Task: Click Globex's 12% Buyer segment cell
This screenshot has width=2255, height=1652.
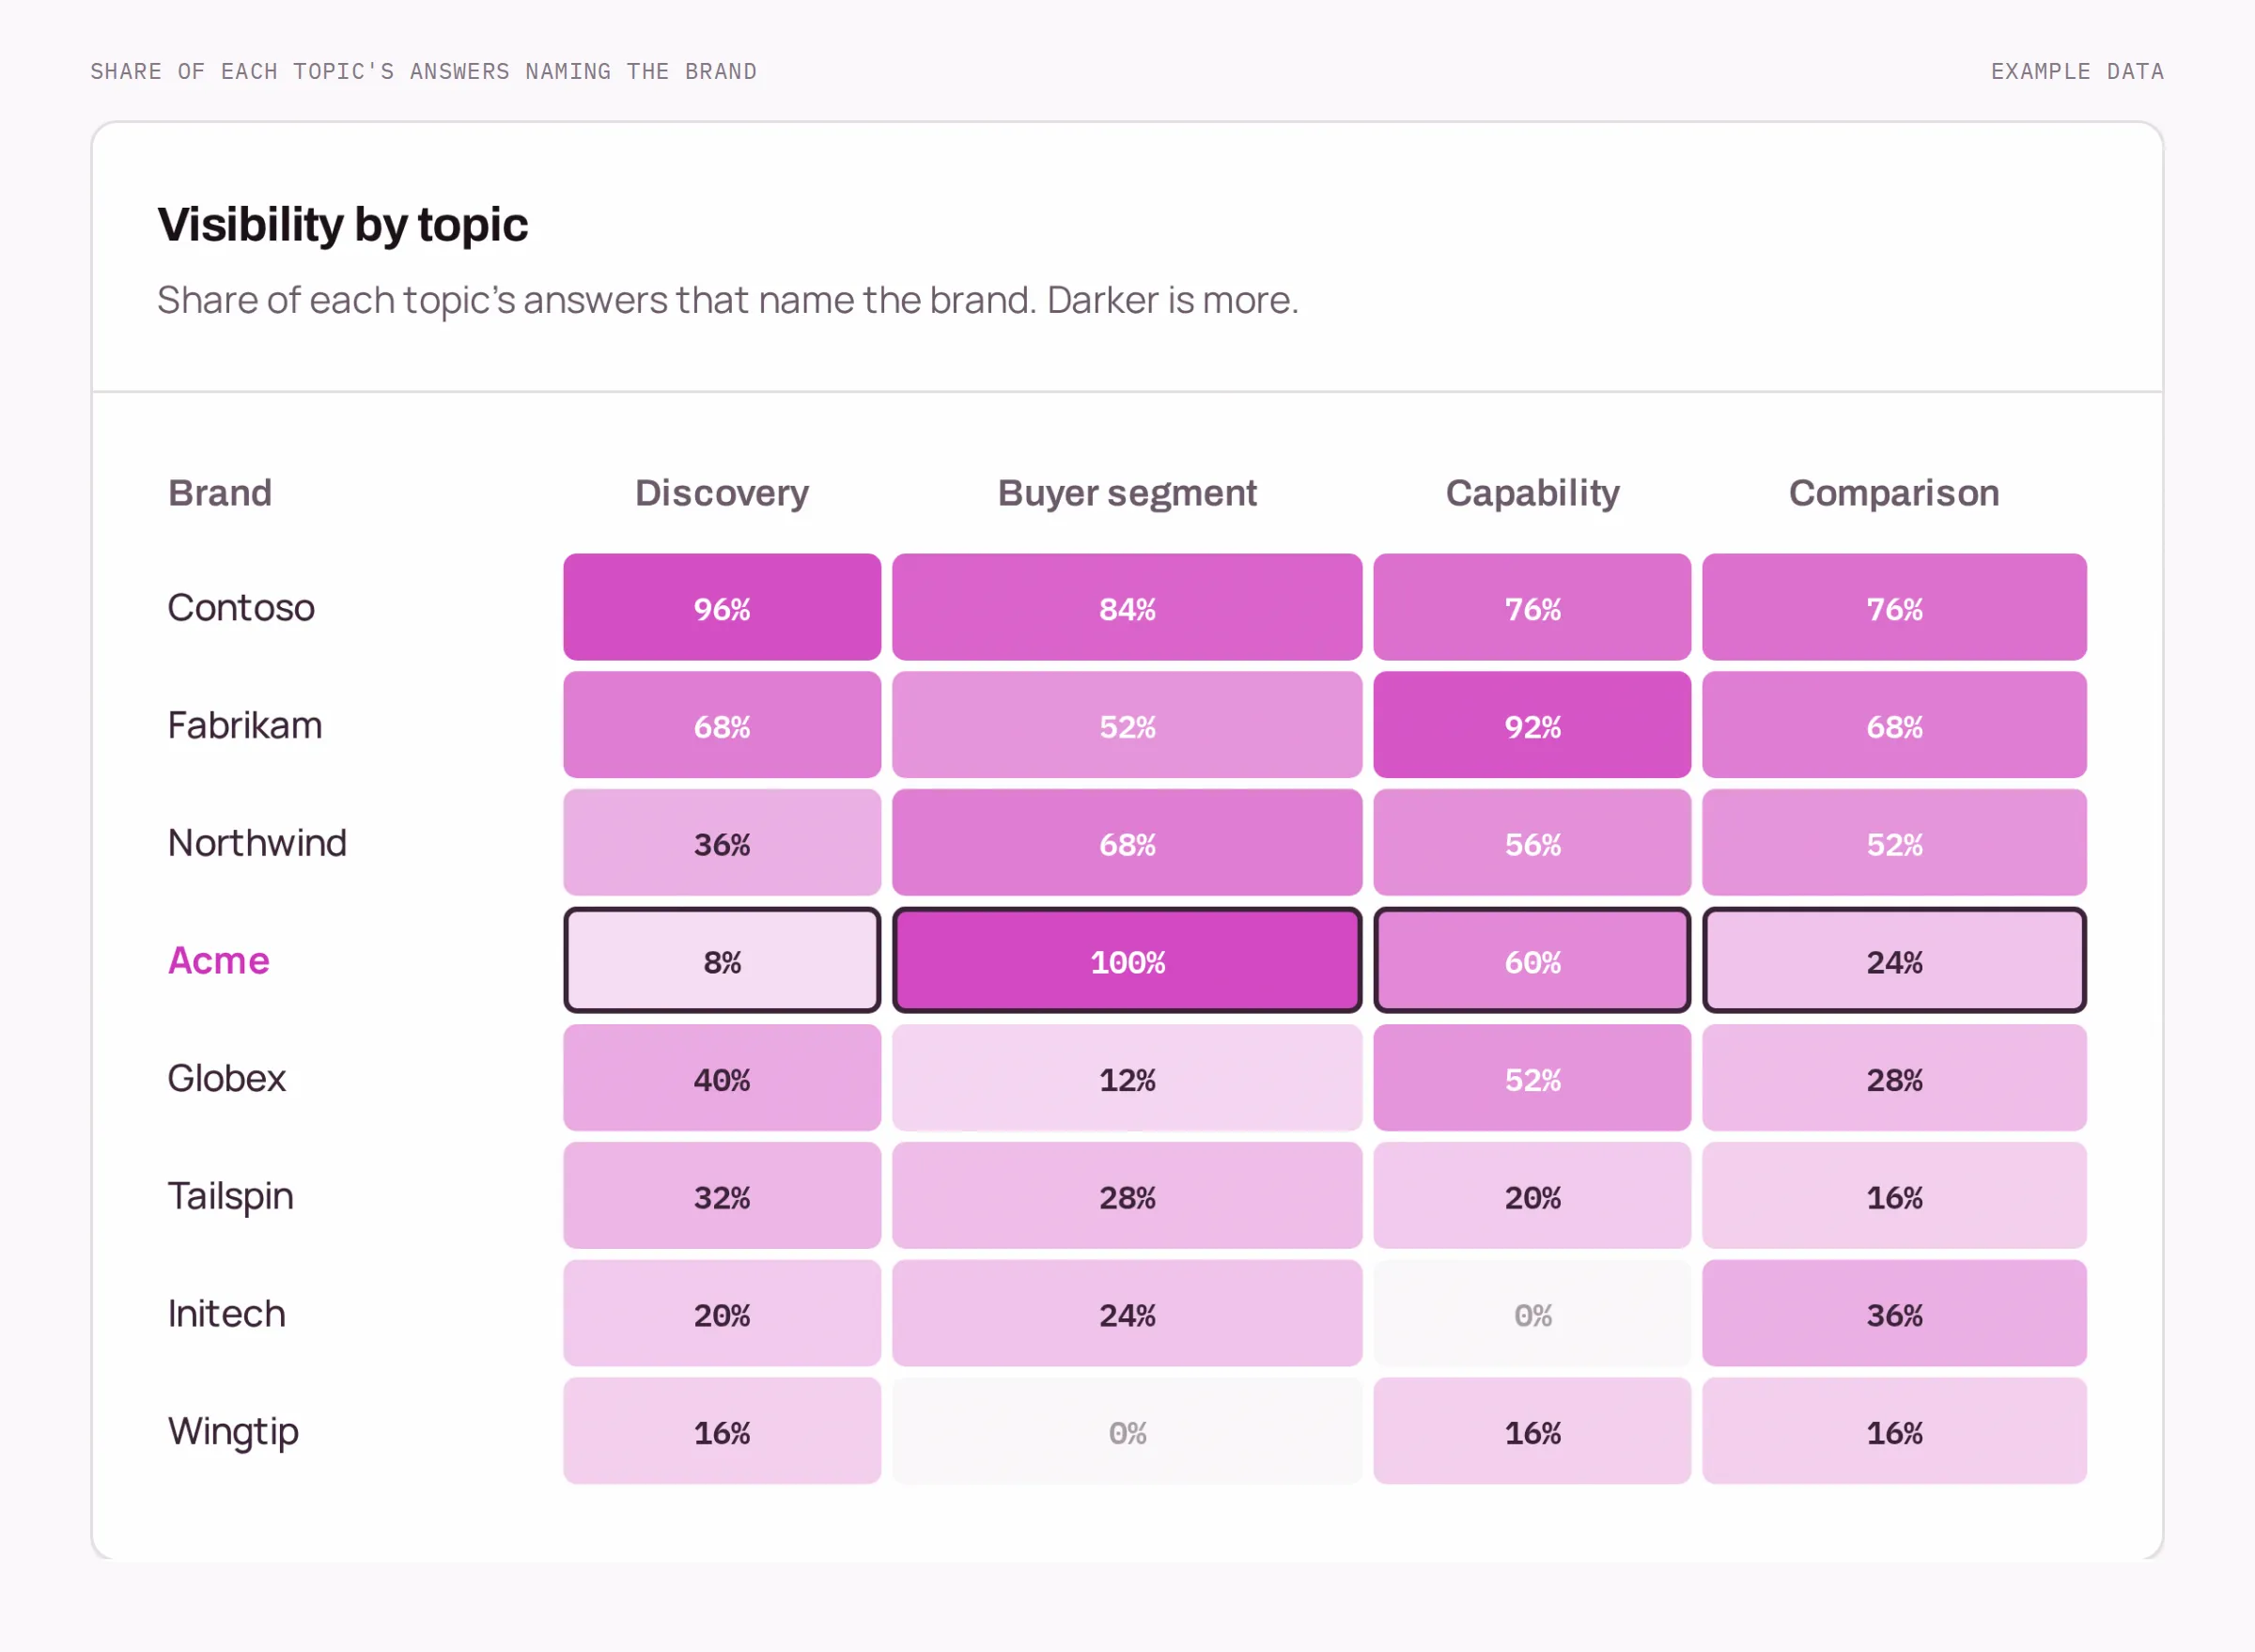Action: point(1127,1078)
